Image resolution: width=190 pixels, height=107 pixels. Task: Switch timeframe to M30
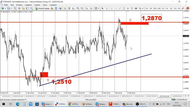[x=159, y=8]
